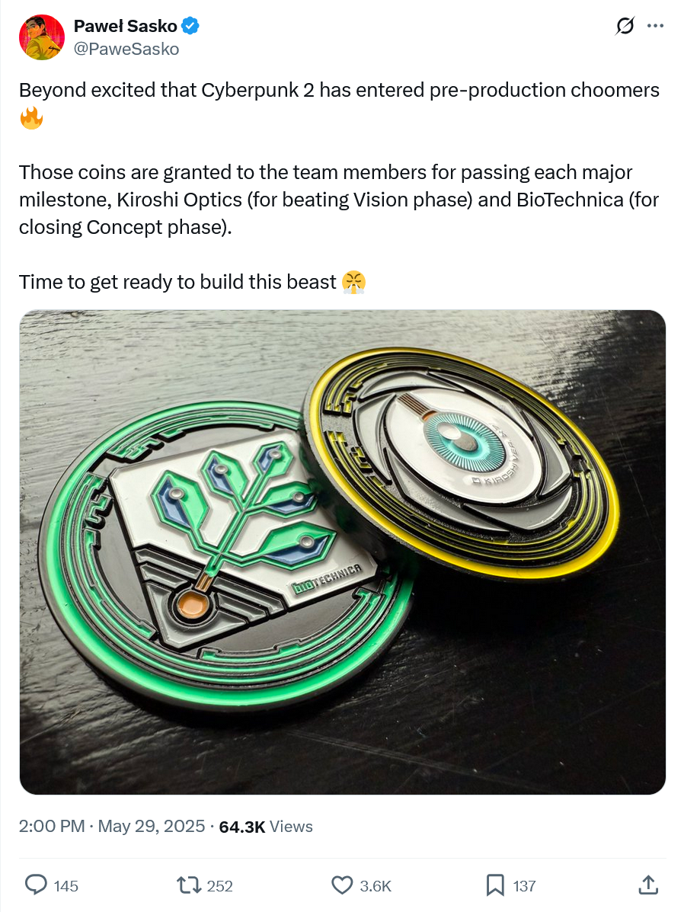Bookmark the post with the bookmark icon
Viewport: 684px width, 912px height.
pos(495,885)
